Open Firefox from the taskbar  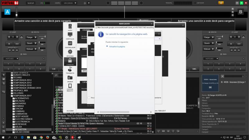tap(48, 137)
